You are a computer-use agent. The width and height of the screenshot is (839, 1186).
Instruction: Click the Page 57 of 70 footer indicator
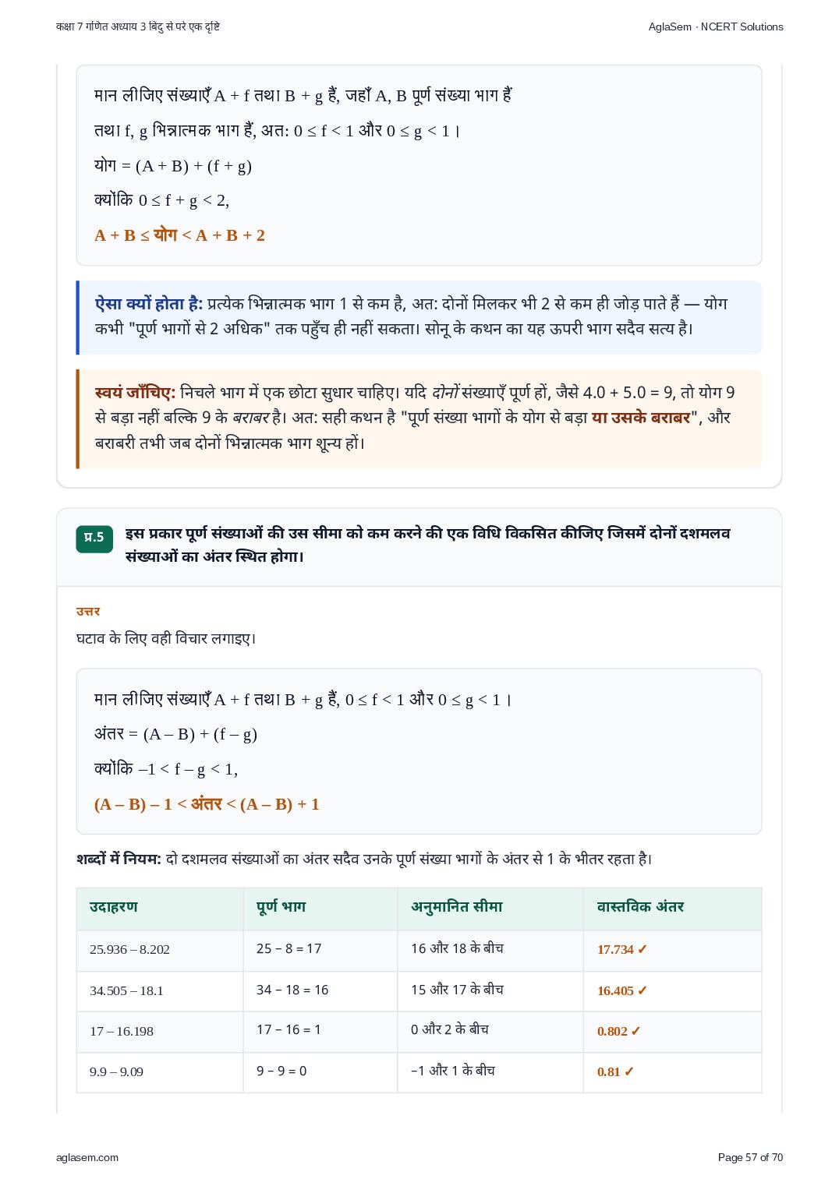750,1157
